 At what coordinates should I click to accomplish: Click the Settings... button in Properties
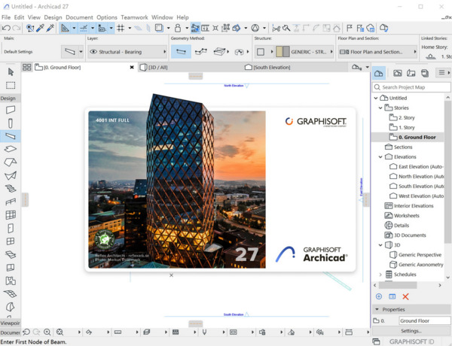point(411,331)
